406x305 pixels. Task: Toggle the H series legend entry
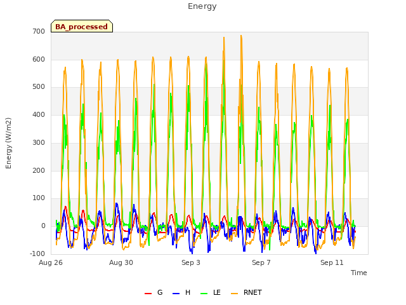coord(181,292)
